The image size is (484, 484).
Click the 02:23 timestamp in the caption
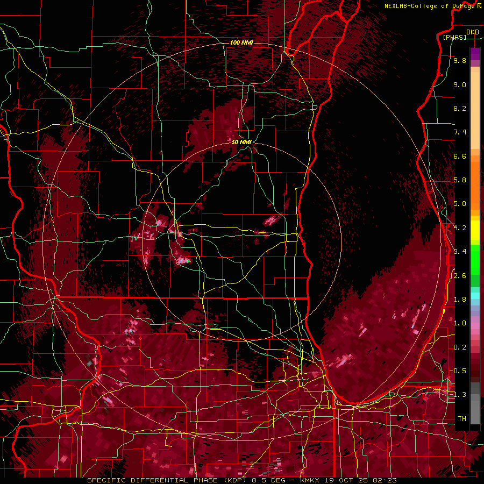(x=386, y=480)
